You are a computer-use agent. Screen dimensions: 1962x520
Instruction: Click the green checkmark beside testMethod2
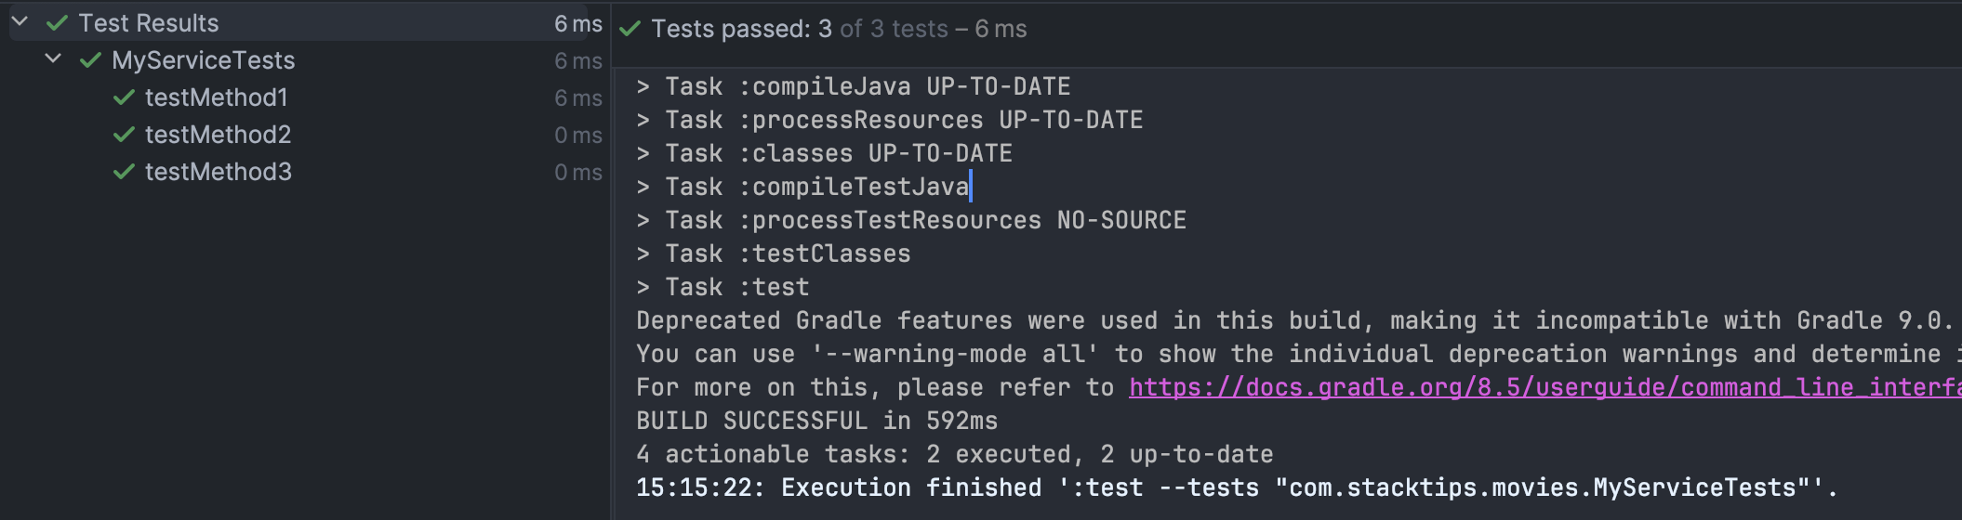124,135
